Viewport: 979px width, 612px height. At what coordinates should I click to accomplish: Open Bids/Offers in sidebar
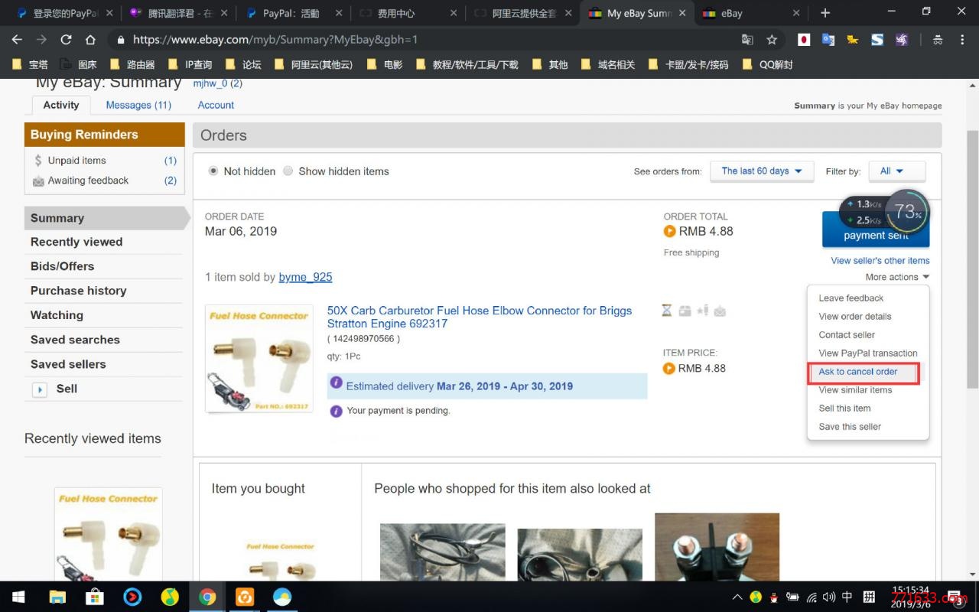[62, 266]
